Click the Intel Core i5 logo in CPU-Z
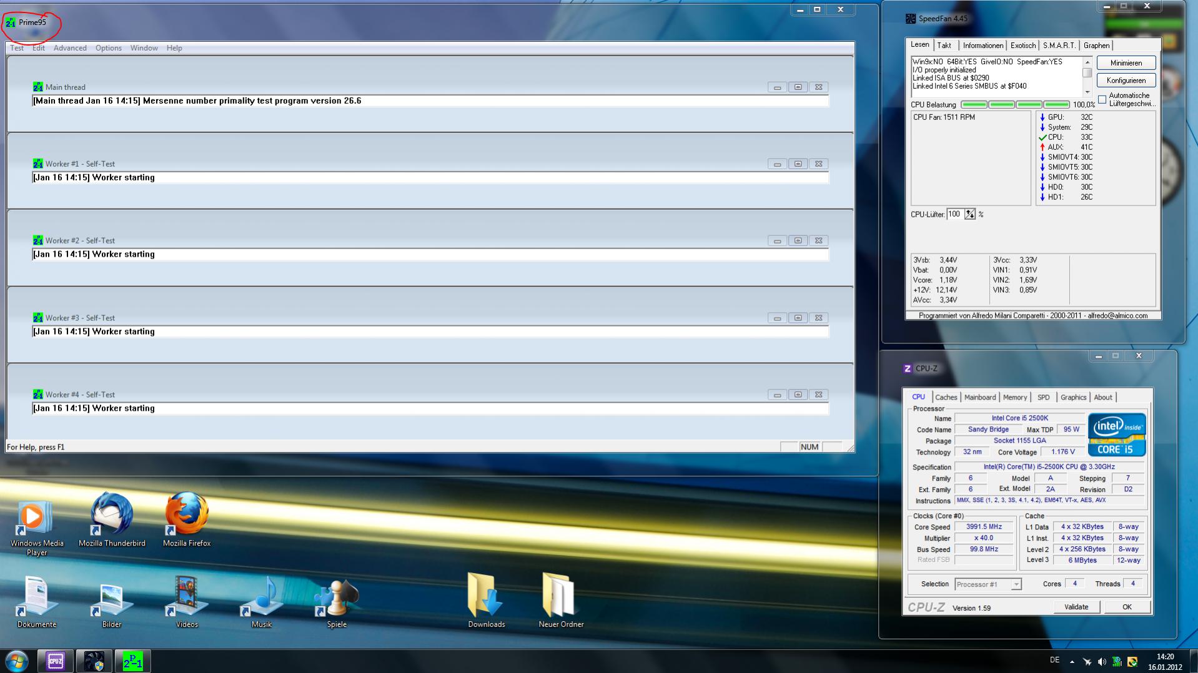1198x673 pixels. tap(1117, 435)
